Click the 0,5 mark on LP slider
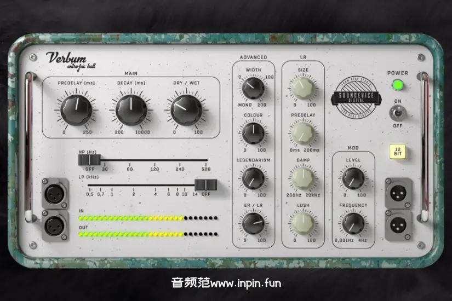The image size is (452, 301). tap(90, 194)
